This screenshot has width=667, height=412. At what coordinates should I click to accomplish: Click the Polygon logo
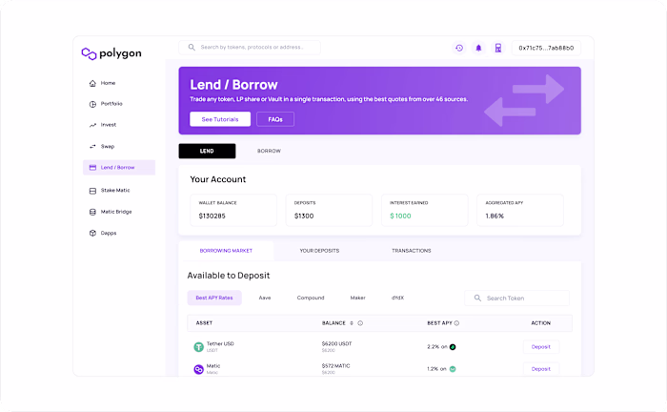pos(111,53)
